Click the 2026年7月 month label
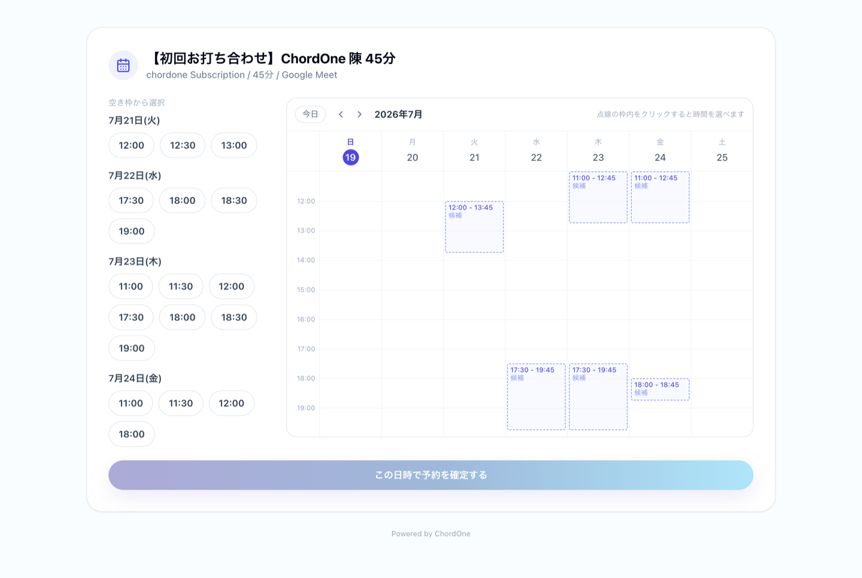 pyautogui.click(x=399, y=114)
